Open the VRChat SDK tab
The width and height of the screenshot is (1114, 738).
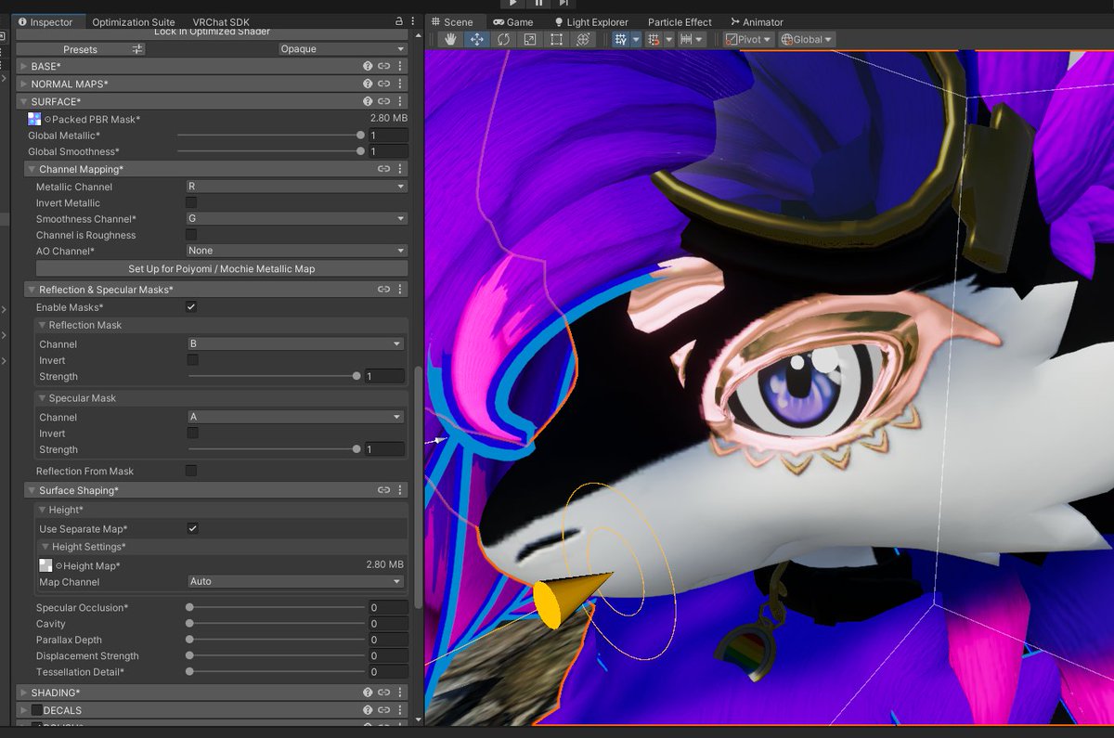(221, 22)
